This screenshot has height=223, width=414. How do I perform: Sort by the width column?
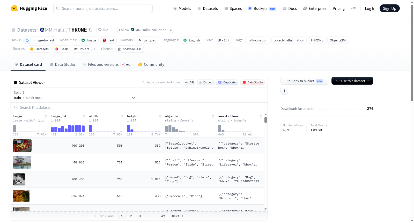(122, 116)
